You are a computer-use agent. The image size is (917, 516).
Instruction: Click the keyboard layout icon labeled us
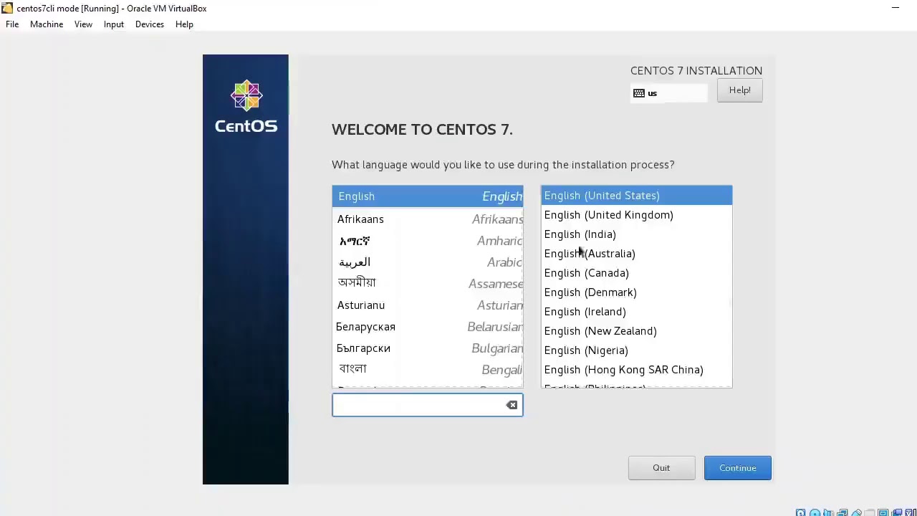(639, 93)
